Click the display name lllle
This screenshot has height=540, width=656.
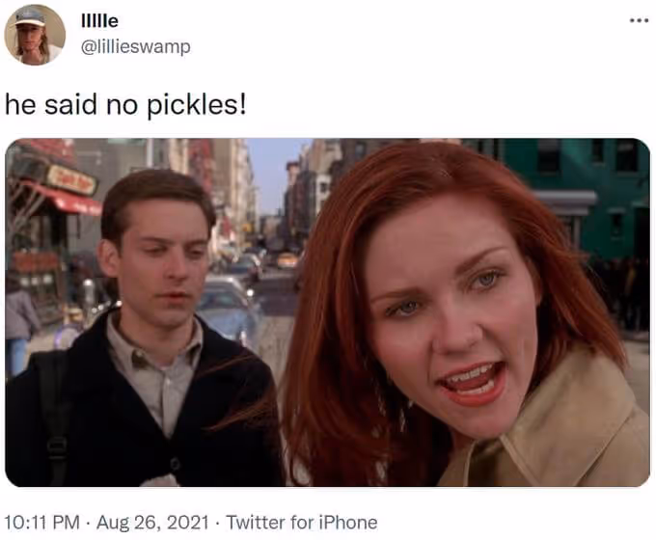coord(99,20)
